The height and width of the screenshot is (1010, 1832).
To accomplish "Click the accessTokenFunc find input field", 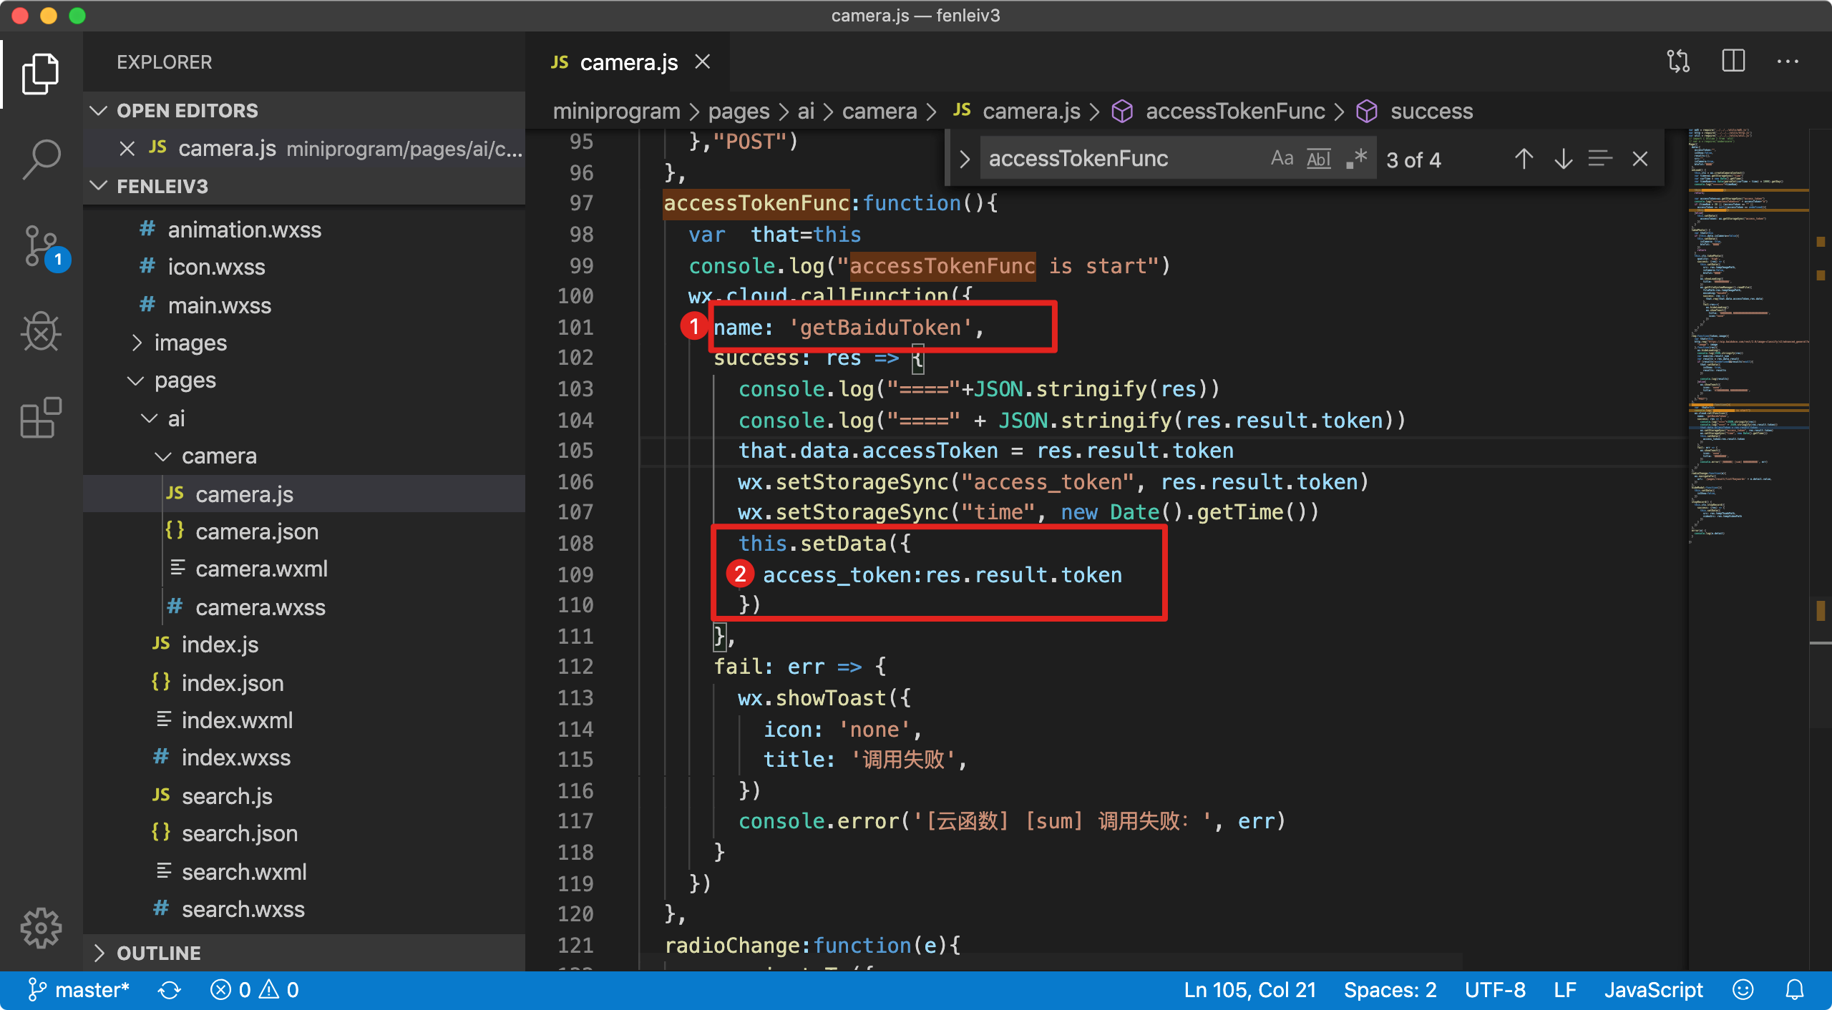I will coord(1116,159).
